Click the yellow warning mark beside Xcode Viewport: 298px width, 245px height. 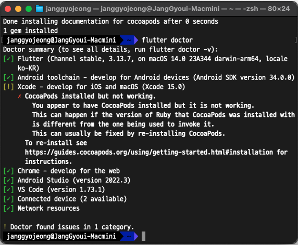point(8,87)
